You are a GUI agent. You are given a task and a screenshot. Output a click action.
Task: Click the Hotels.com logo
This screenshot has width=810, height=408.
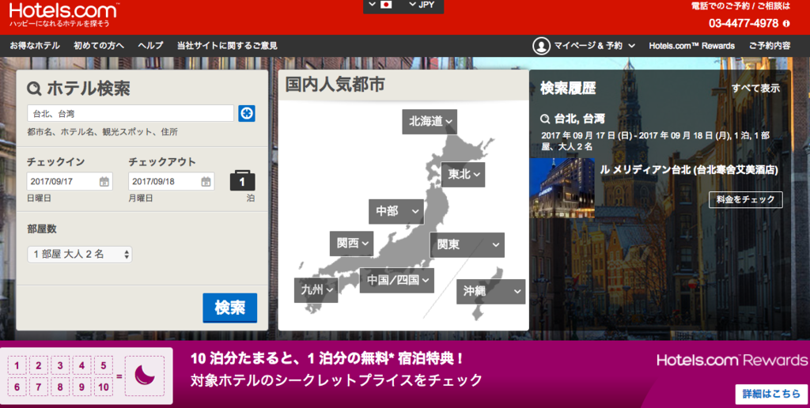(x=64, y=10)
